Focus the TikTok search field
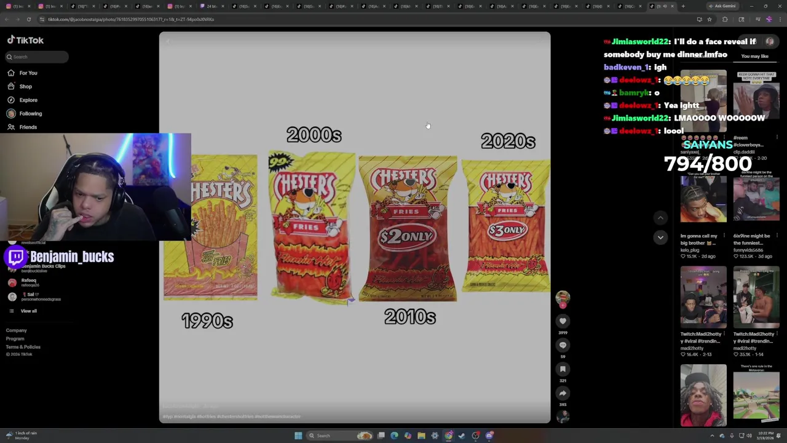Image resolution: width=787 pixels, height=443 pixels. tap(37, 57)
